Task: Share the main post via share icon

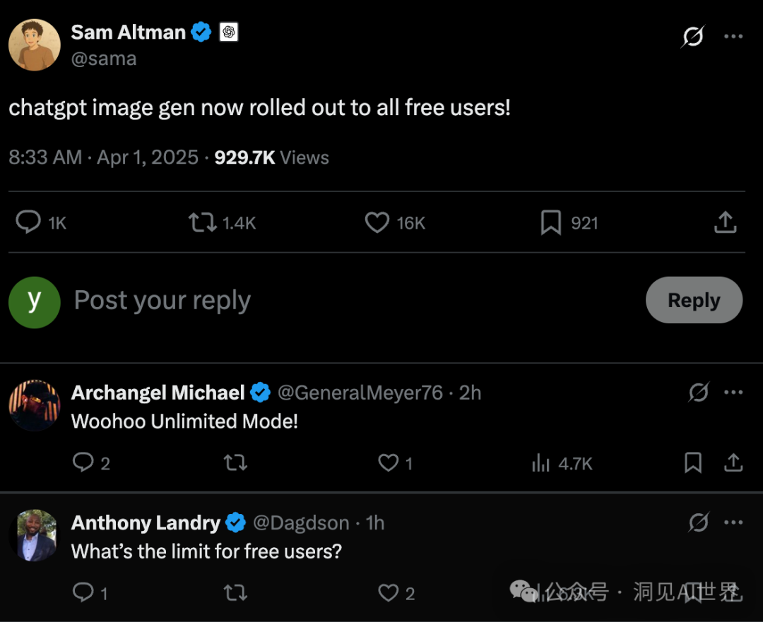Action: coord(725,223)
